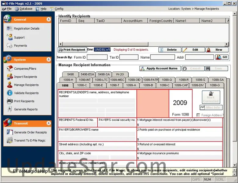Viewport: 238px width, 183px height.
Task: Click the Transmit section globe arrow icon
Action: click(8, 123)
